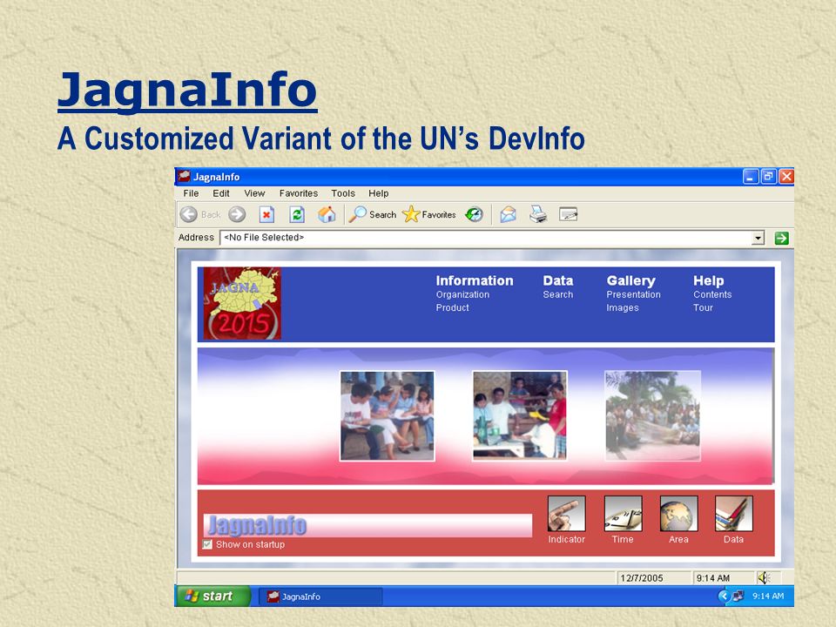This screenshot has width=836, height=627.
Task: Open the Address bar dropdown arrow
Action: click(x=758, y=238)
